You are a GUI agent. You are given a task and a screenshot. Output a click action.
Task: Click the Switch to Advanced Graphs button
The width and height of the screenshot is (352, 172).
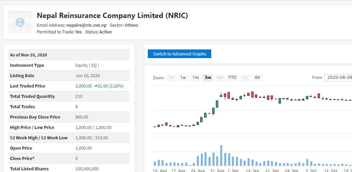pyautogui.click(x=180, y=54)
